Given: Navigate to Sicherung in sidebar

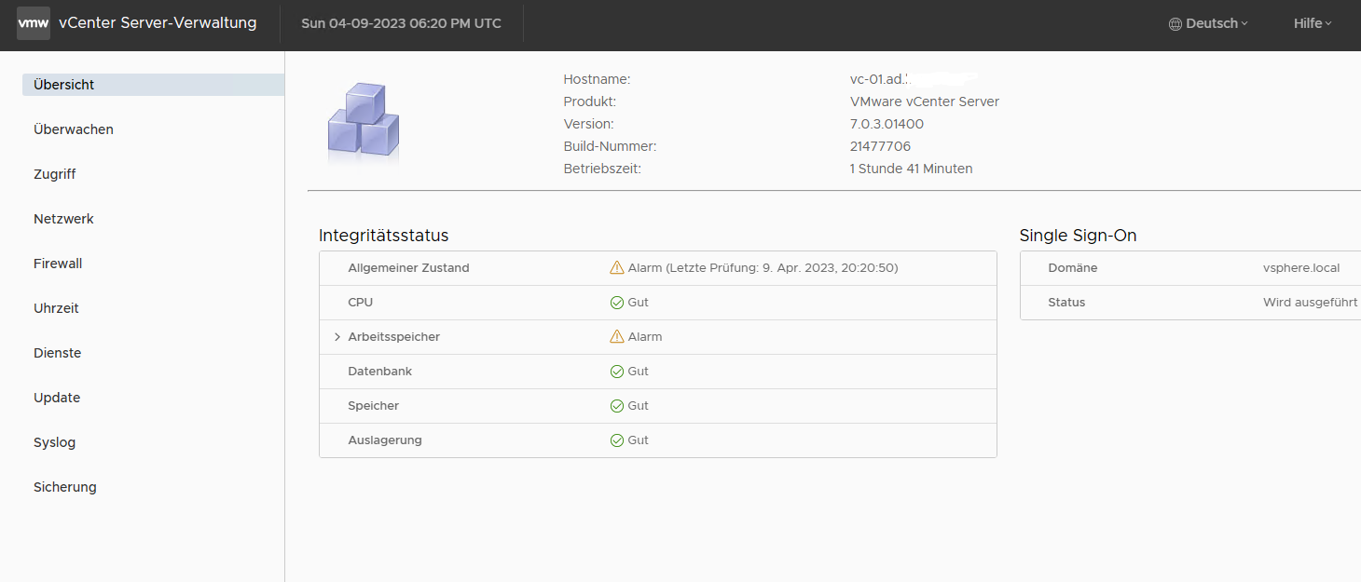Looking at the screenshot, I should pyautogui.click(x=65, y=487).
